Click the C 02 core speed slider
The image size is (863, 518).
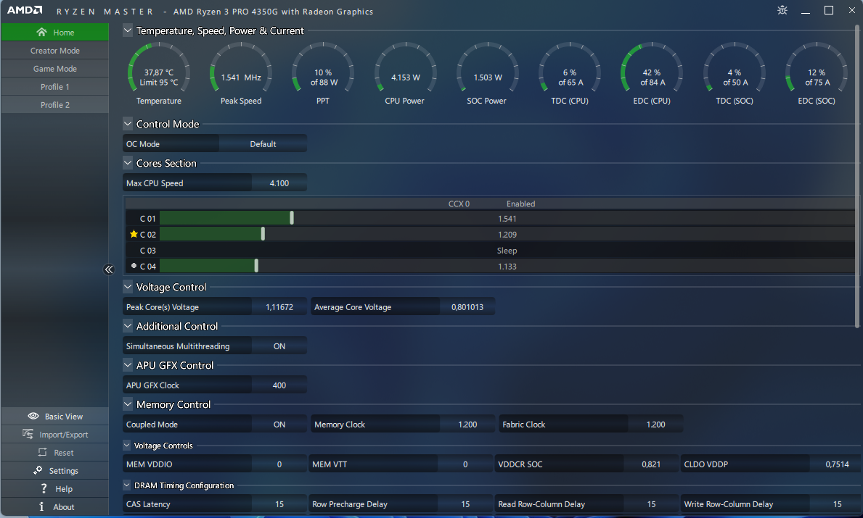click(263, 234)
